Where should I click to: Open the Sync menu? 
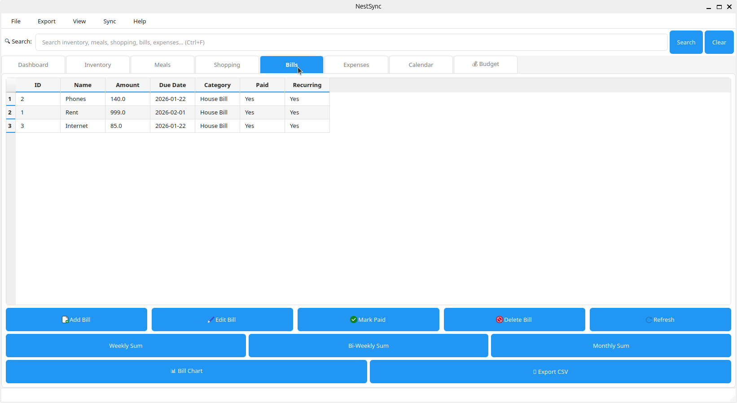click(x=110, y=21)
